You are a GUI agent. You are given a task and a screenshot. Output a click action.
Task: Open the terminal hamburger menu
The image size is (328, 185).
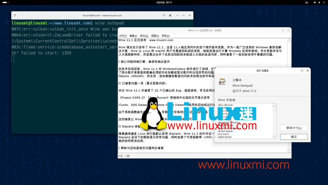170,15
